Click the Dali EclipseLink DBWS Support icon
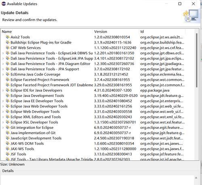 [x=8, y=53]
